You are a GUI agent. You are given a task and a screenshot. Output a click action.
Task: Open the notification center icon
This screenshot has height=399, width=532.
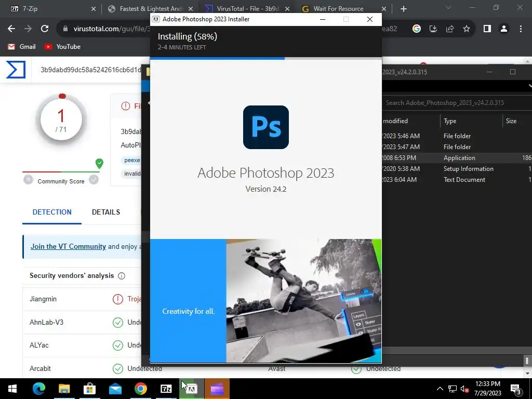516,389
